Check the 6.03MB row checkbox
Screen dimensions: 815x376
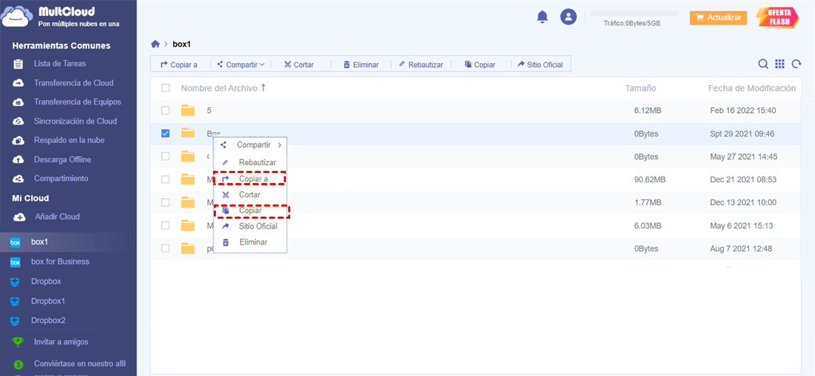pos(165,225)
